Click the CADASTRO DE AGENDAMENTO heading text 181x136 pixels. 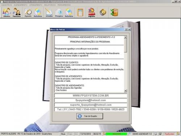pos(70,86)
